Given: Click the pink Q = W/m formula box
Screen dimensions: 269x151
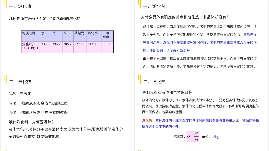Looking at the screenshot, I should pyautogui.click(x=193, y=136).
